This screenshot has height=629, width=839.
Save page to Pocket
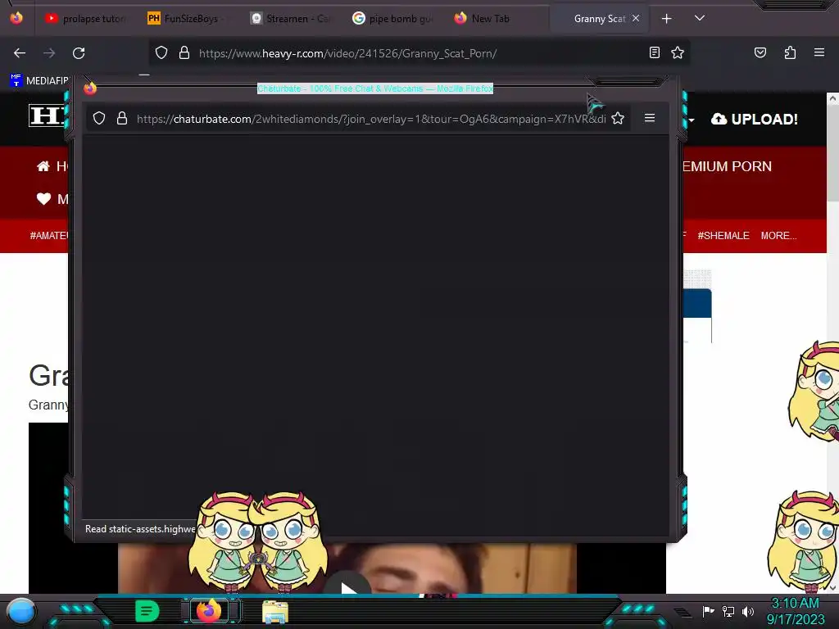[760, 52]
